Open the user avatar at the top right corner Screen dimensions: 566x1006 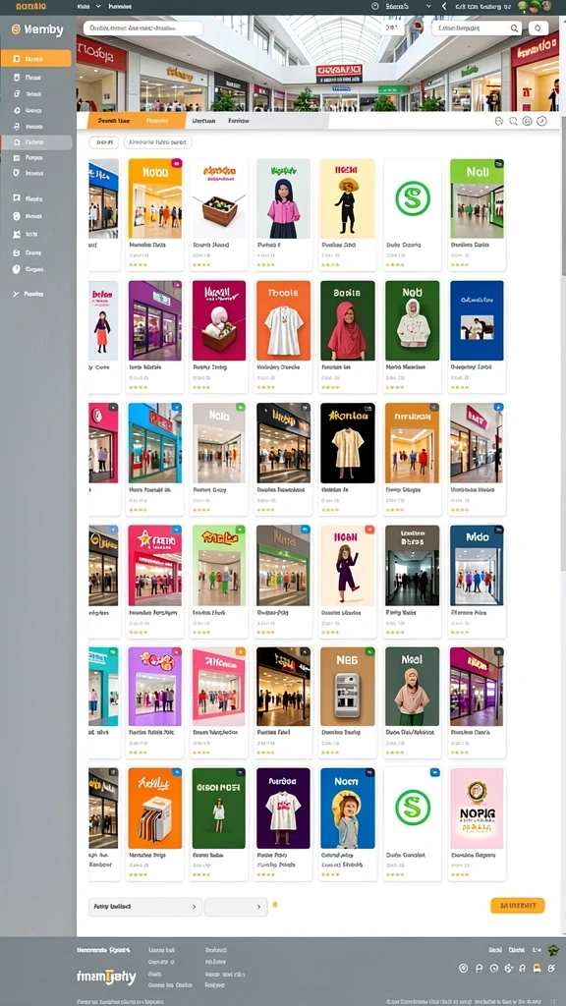pos(546,6)
